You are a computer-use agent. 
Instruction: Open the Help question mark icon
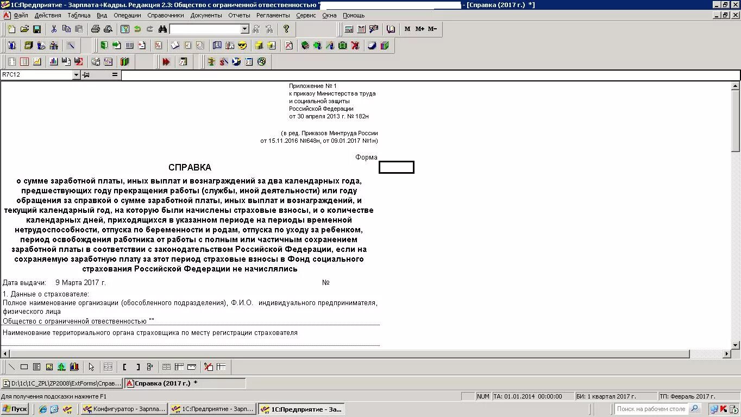[x=286, y=29]
